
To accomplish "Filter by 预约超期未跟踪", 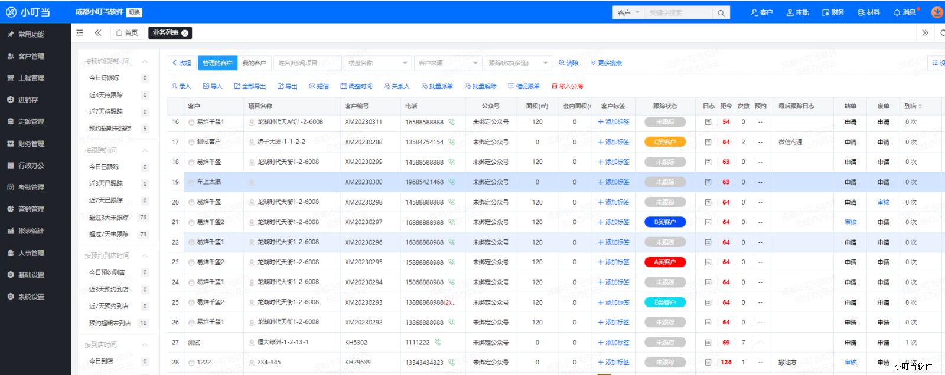I will [x=118, y=129].
